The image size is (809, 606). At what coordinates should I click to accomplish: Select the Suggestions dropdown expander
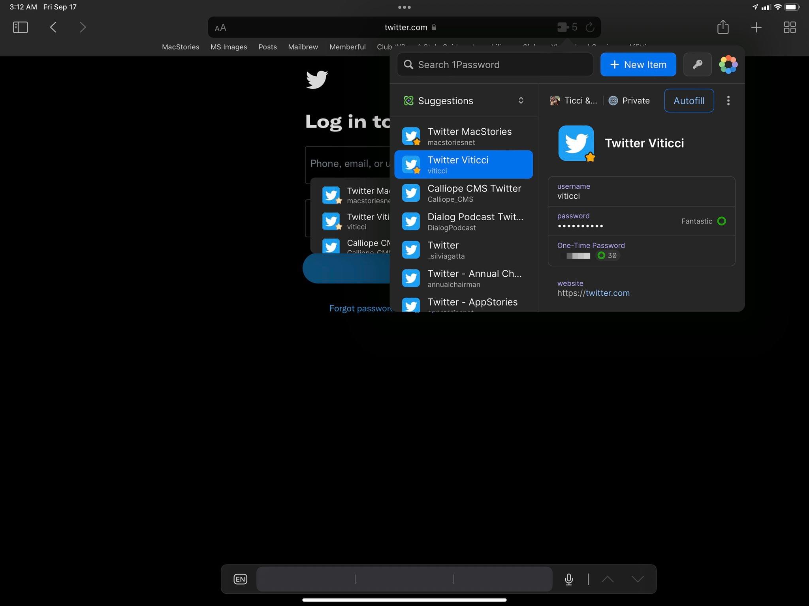(522, 101)
